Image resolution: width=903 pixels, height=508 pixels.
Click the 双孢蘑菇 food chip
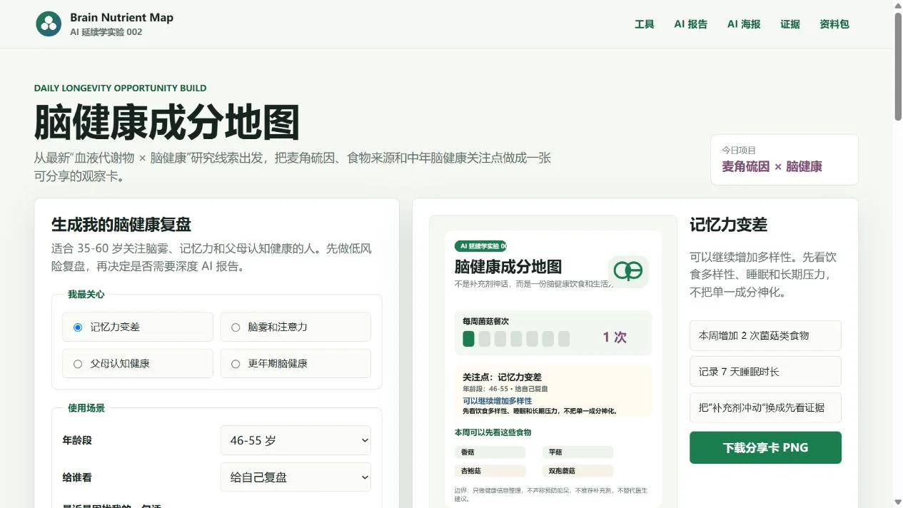(x=577, y=471)
